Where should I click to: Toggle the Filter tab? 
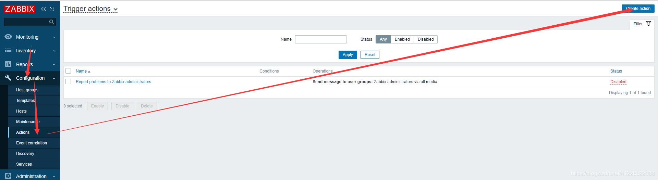coord(642,24)
